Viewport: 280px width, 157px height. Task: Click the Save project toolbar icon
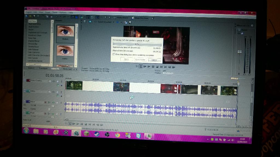point(34,16)
